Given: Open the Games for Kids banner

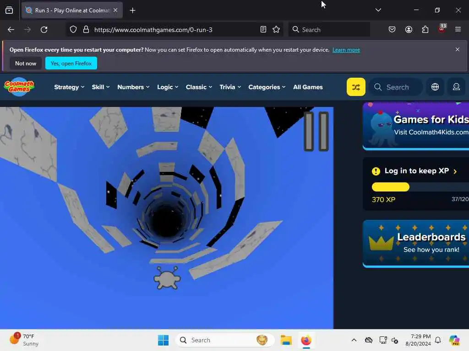Looking at the screenshot, I should [416, 126].
